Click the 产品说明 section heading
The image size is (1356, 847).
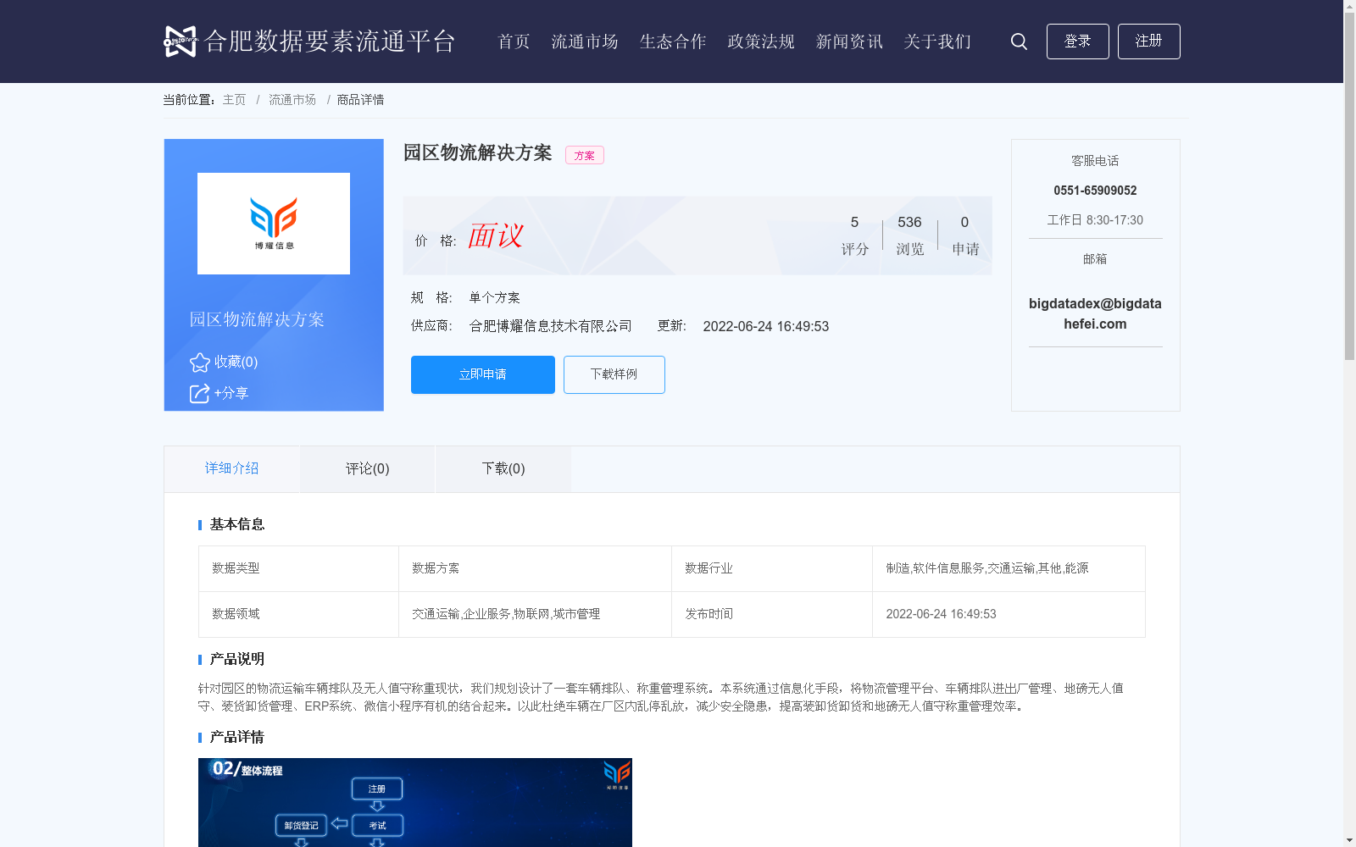pos(237,659)
